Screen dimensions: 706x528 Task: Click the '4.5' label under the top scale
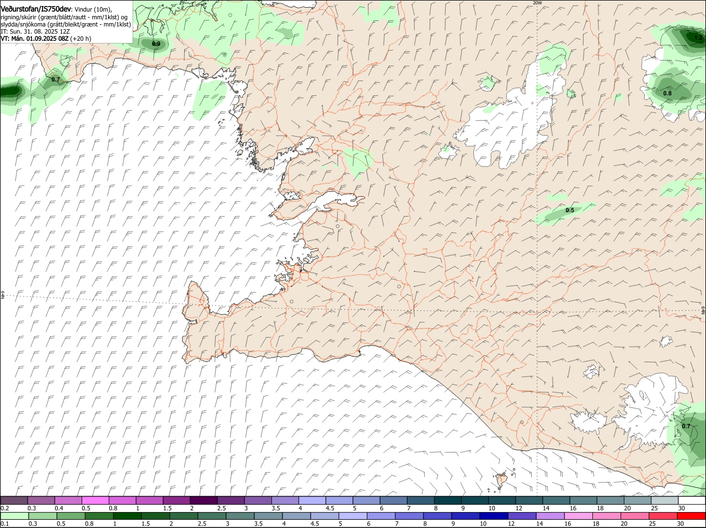pyautogui.click(x=330, y=508)
